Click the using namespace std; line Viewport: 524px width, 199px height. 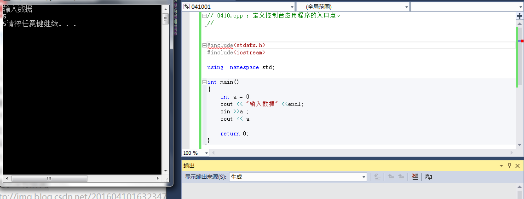(241, 67)
